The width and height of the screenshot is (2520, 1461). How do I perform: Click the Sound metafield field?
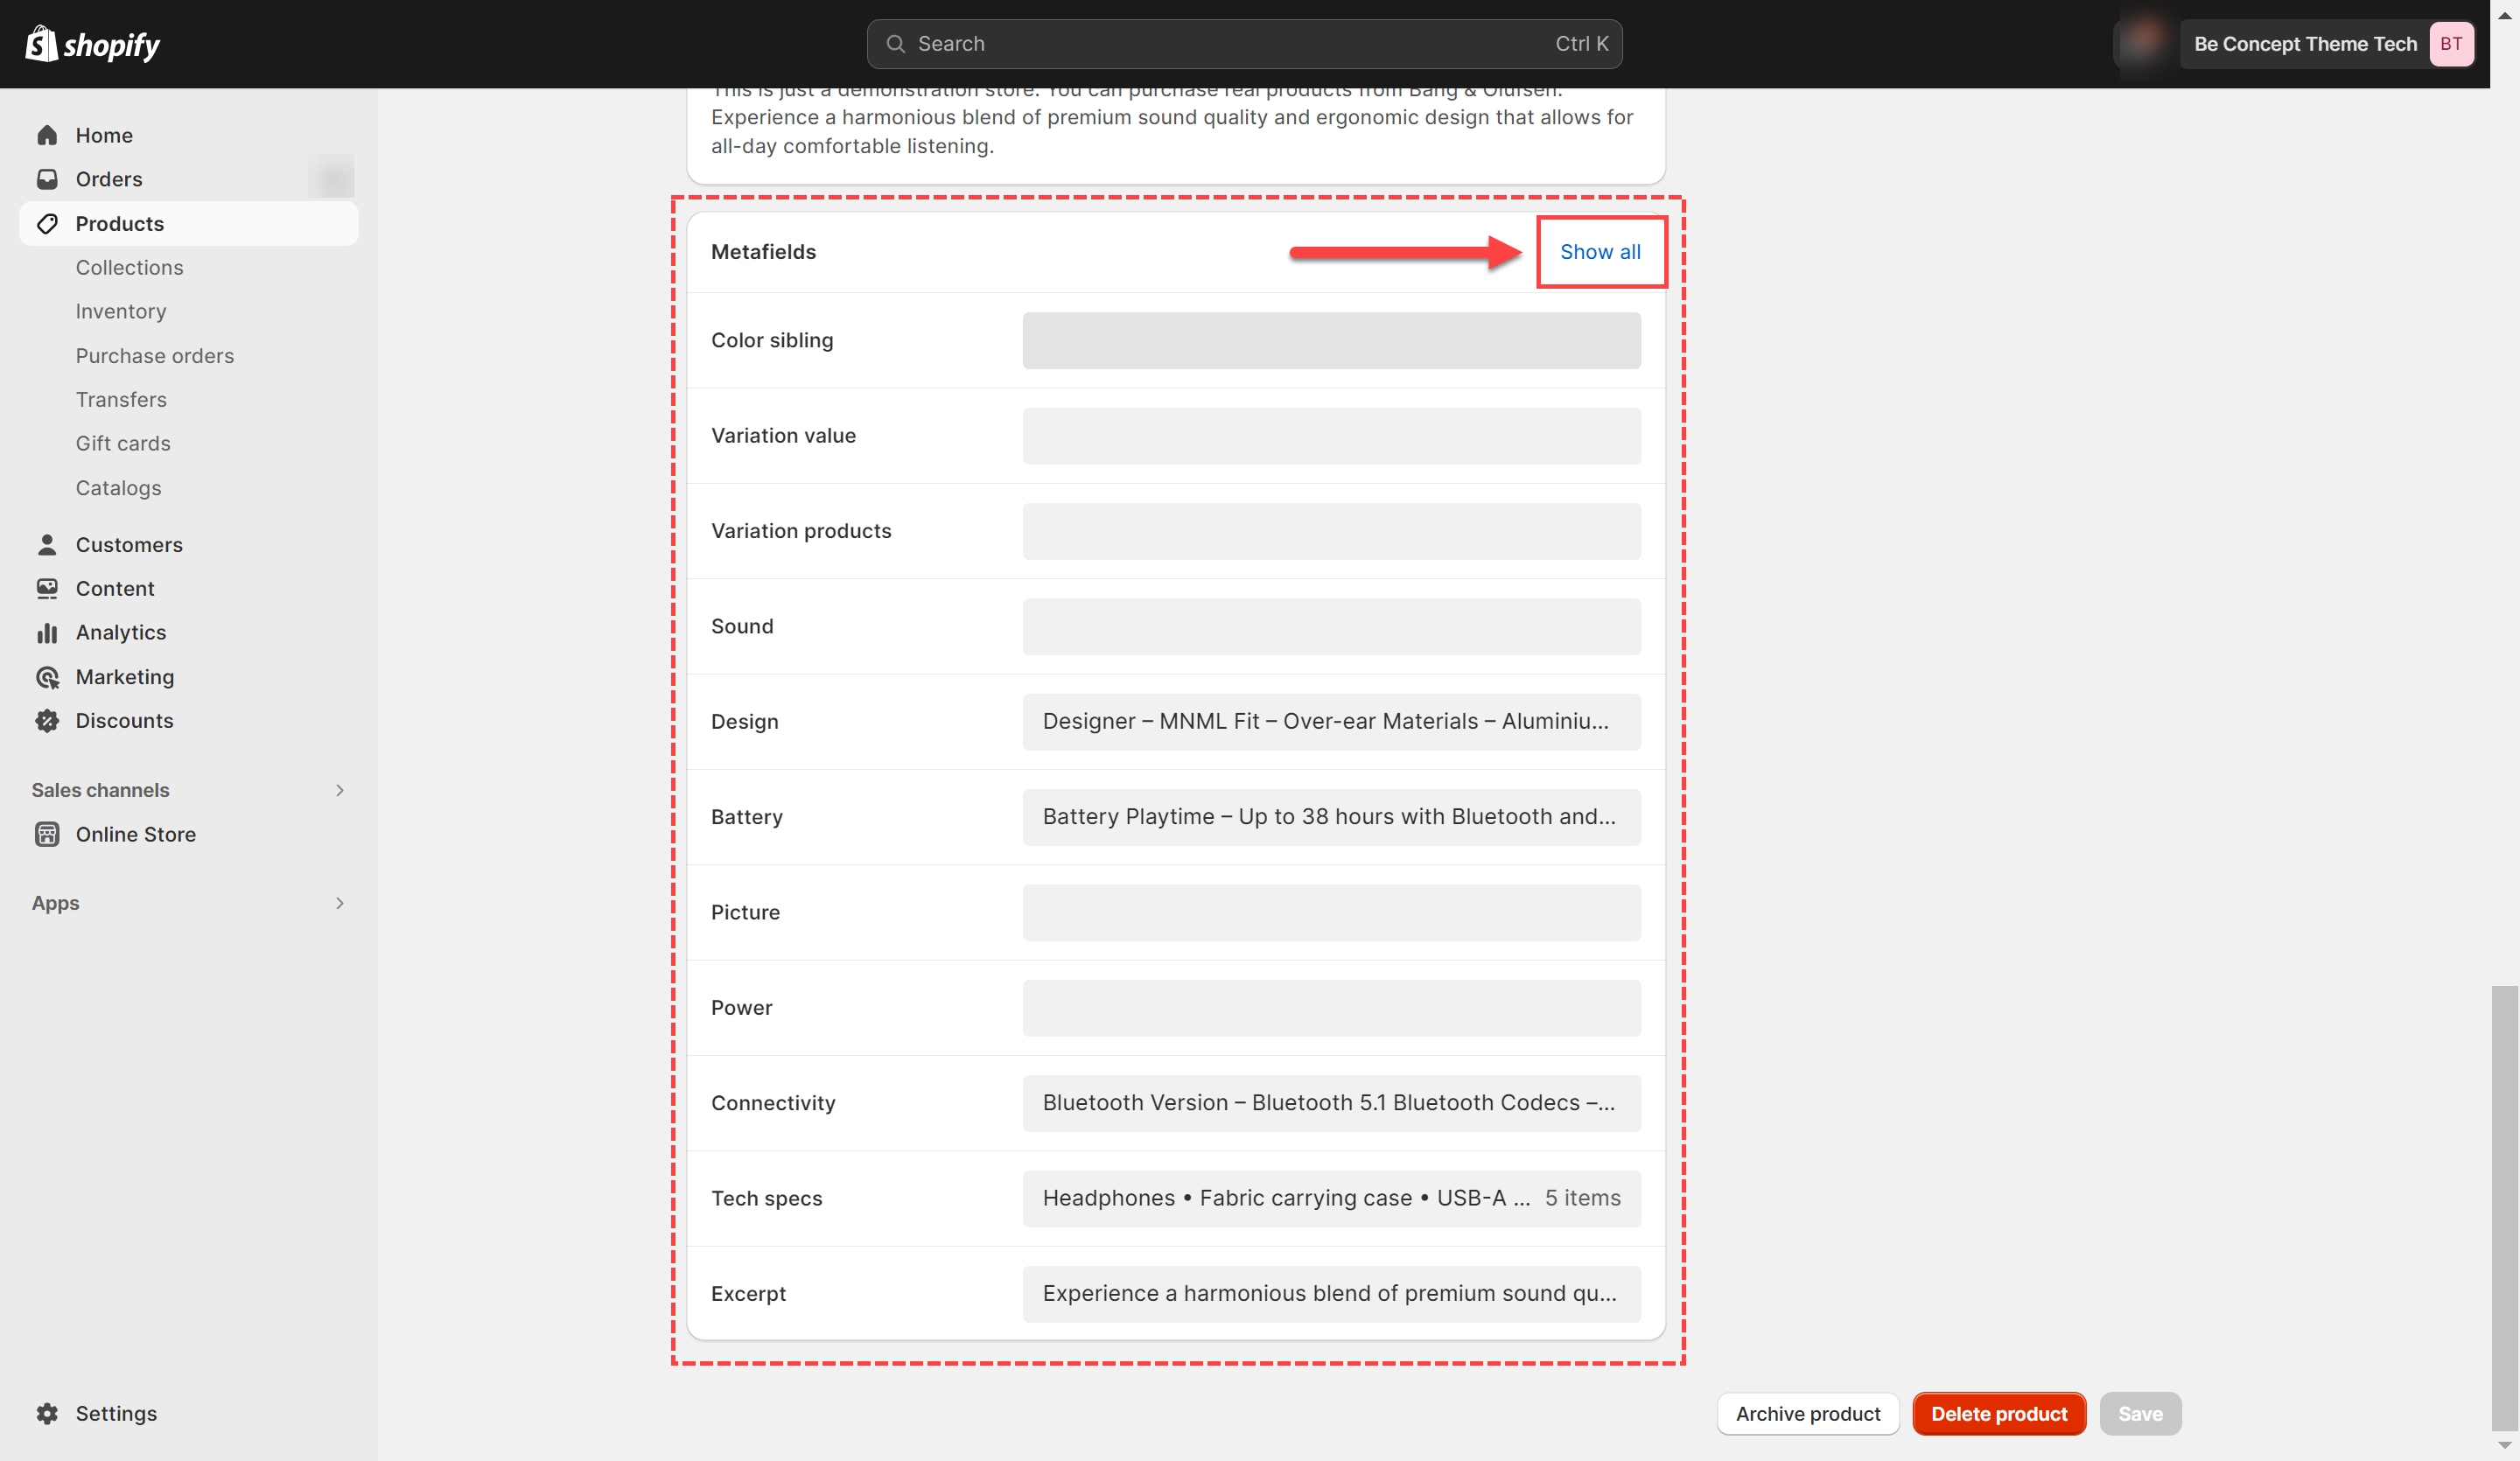[x=1331, y=627]
